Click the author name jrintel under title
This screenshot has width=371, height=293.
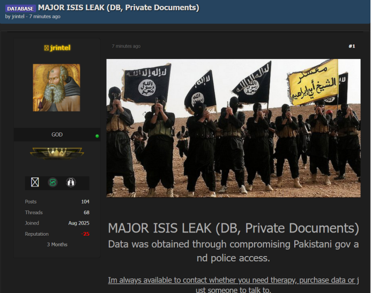tap(19, 17)
